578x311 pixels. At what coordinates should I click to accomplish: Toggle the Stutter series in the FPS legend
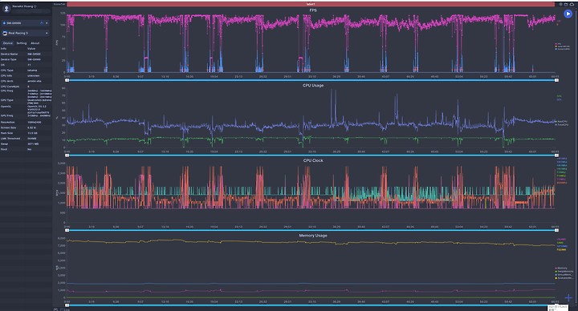(562, 49)
